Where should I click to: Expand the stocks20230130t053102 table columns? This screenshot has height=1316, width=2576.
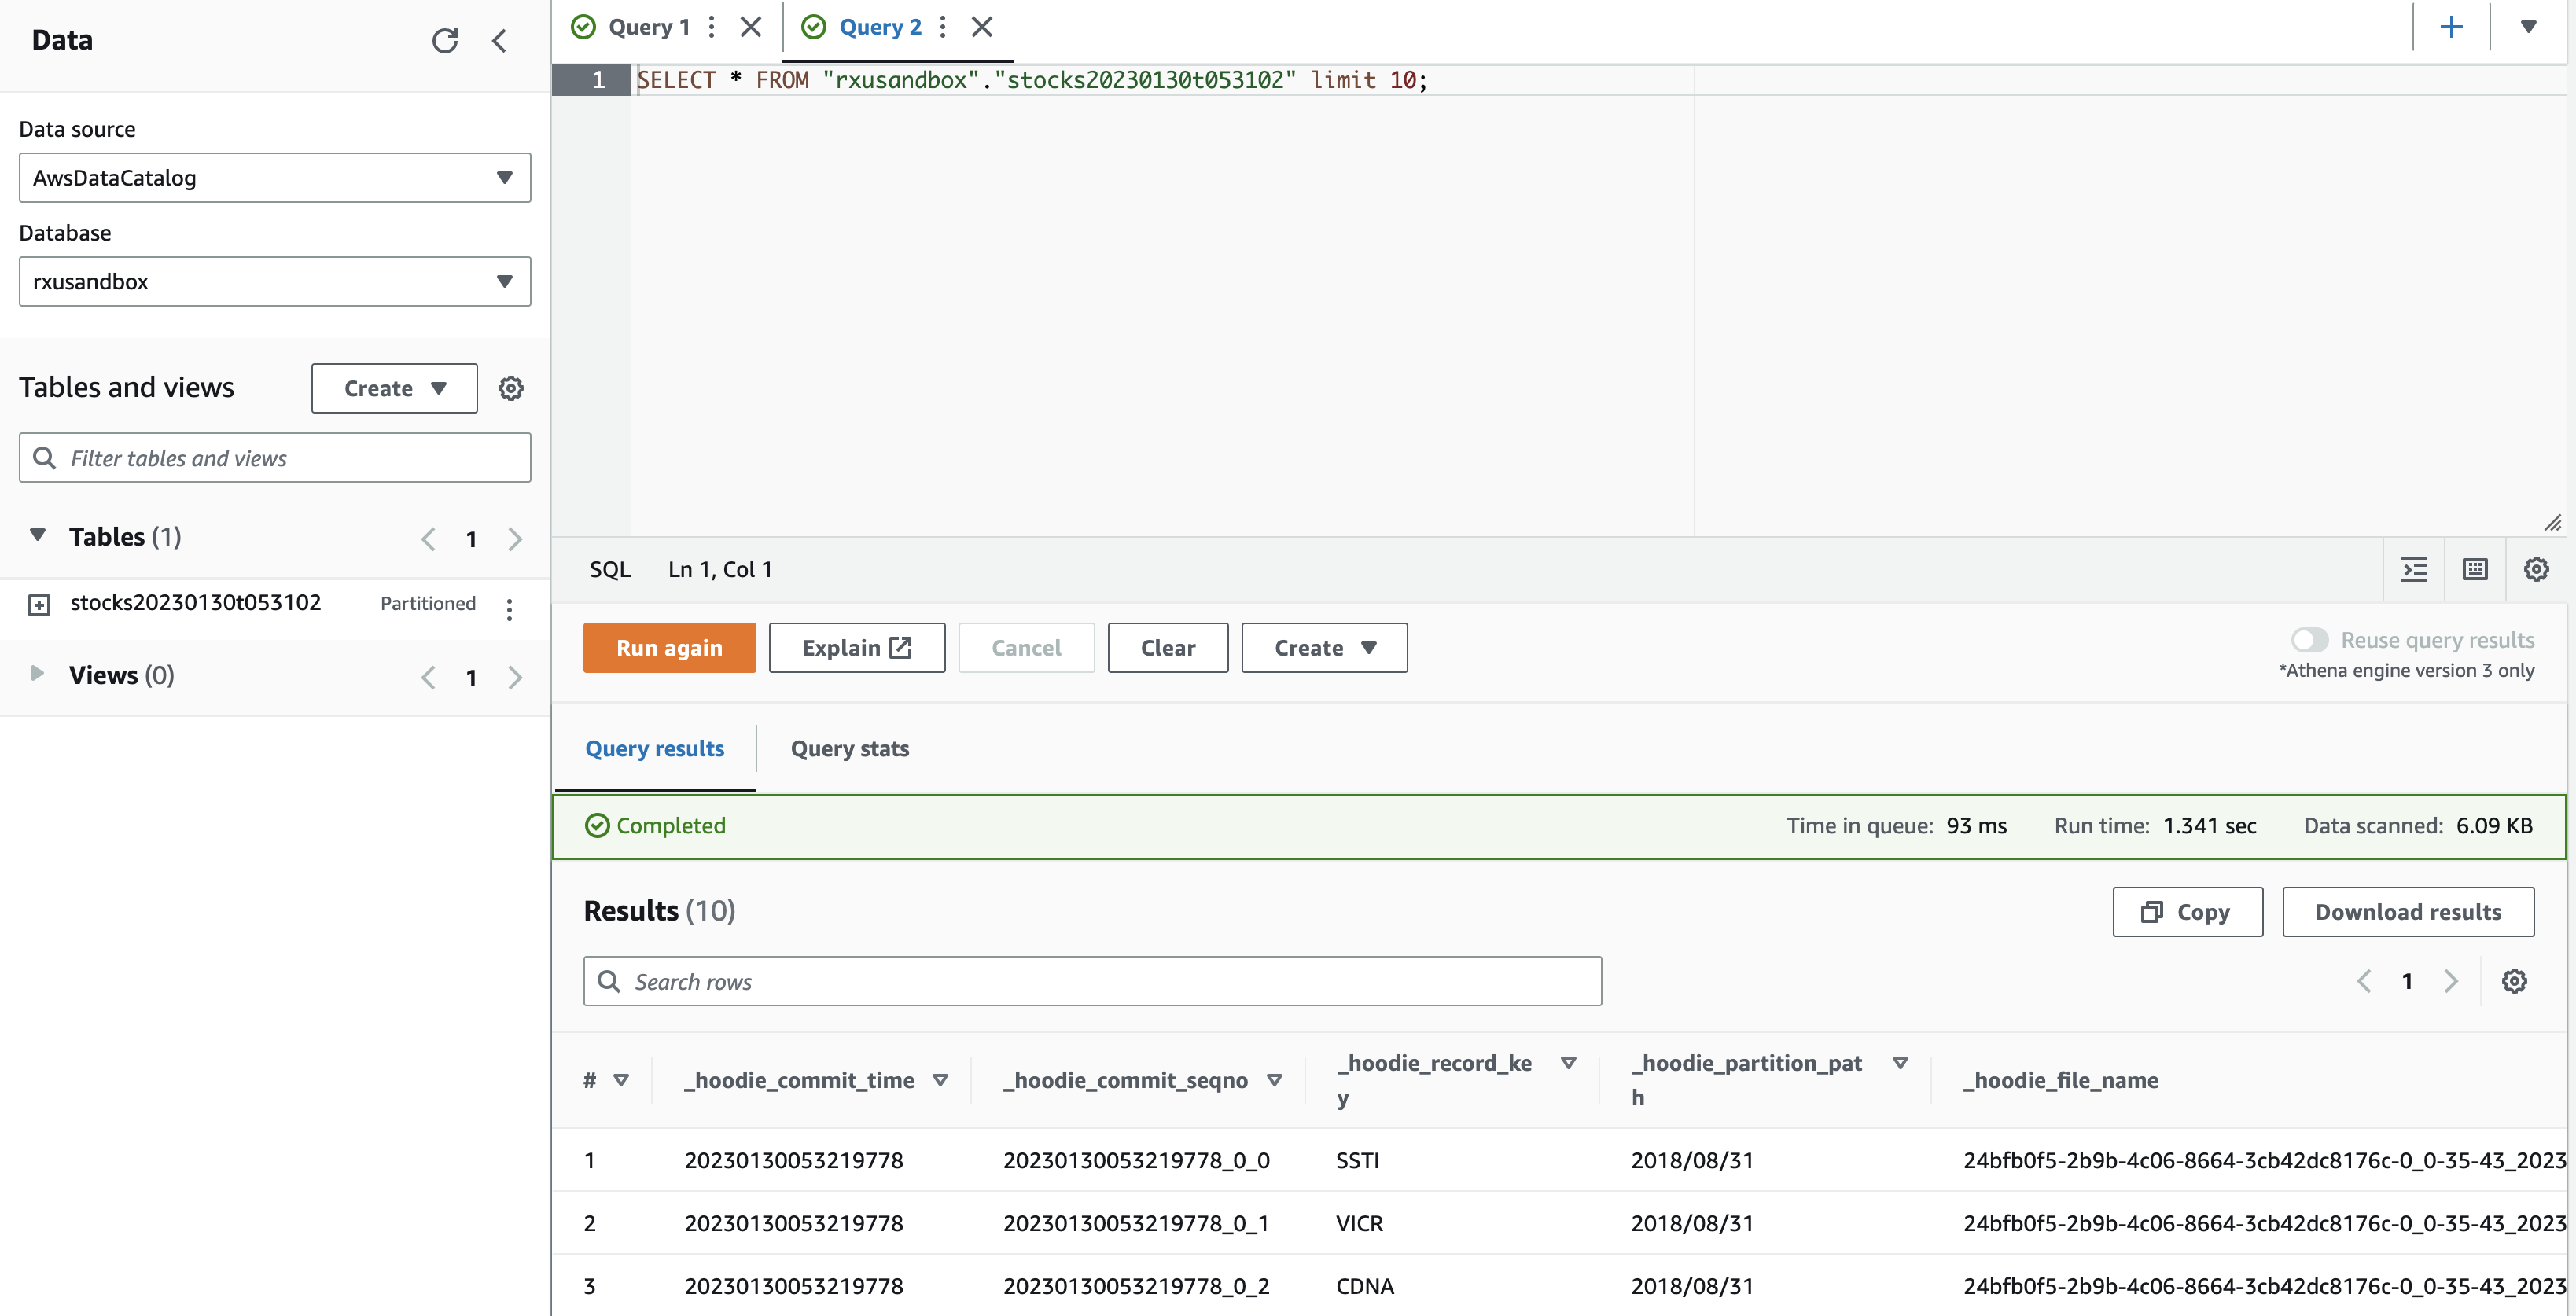pos(39,605)
